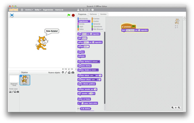Click the 'mostrar' block in the palette
194x123 pixels.
pos(81,52)
